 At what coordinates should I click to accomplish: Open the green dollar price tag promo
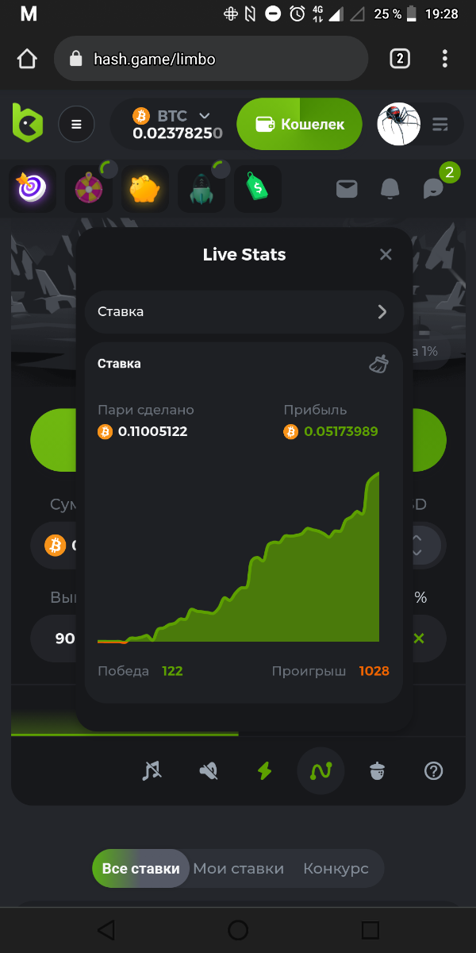[x=258, y=189]
